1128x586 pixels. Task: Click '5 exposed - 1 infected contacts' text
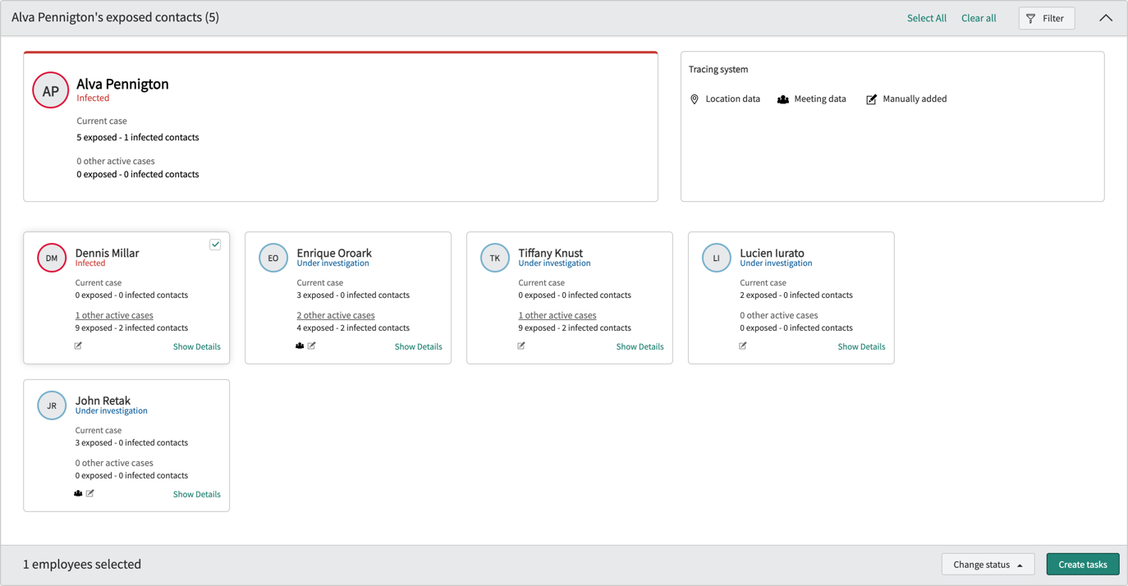tap(138, 137)
